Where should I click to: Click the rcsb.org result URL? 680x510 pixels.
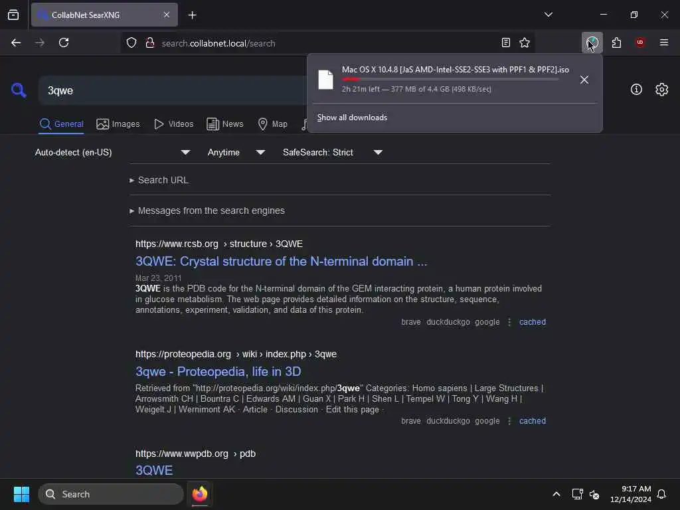219,244
